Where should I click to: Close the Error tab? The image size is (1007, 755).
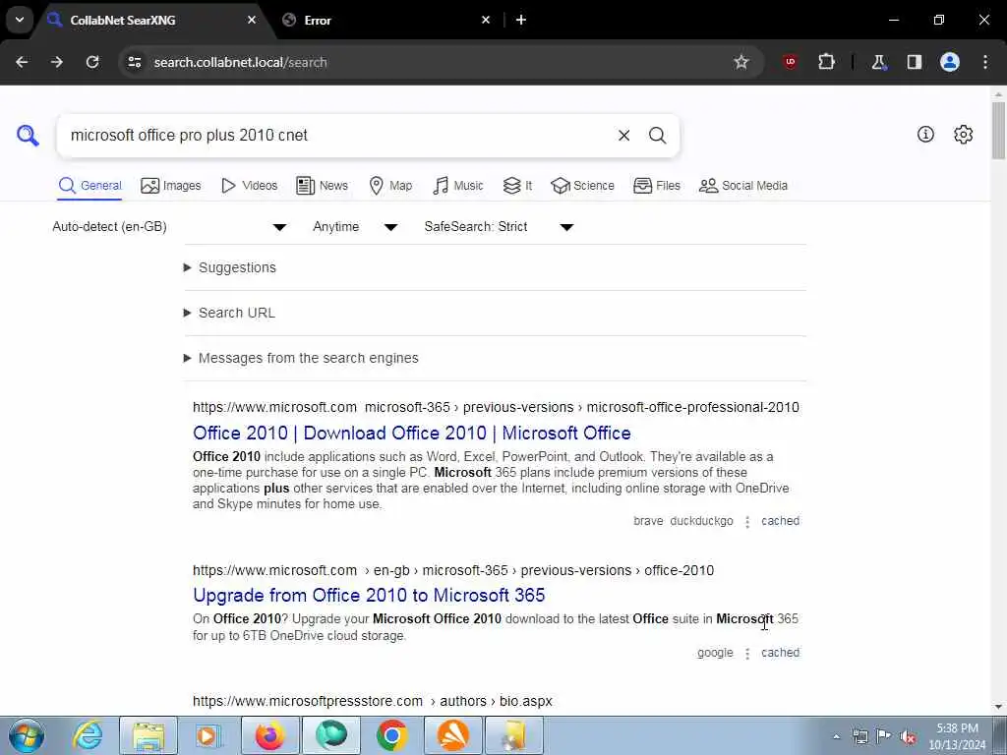pyautogui.click(x=486, y=20)
